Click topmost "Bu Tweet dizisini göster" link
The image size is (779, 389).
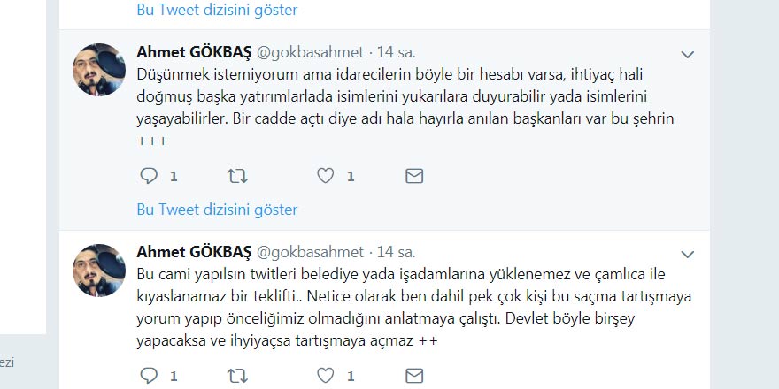pyautogui.click(x=217, y=10)
